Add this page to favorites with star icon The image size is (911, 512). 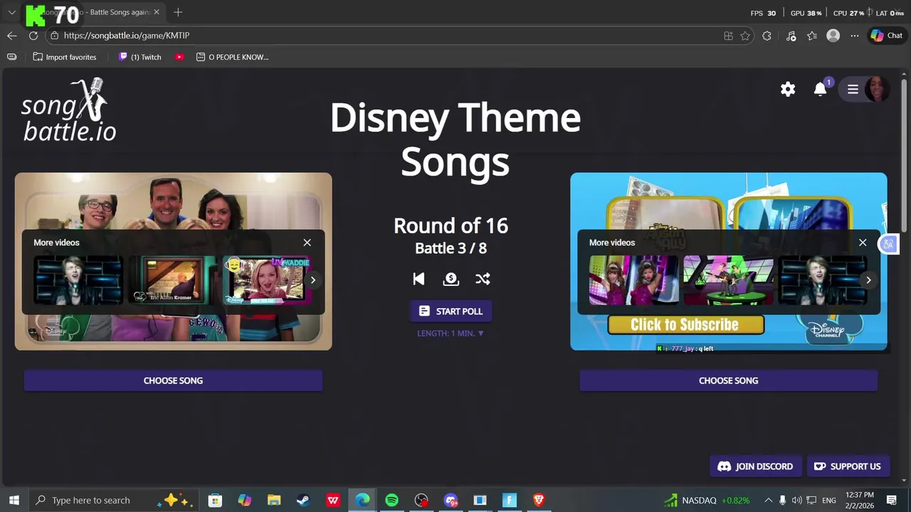(745, 36)
